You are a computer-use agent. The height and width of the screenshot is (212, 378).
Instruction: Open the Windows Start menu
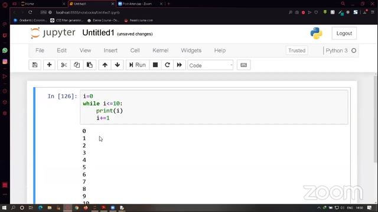point(4,208)
